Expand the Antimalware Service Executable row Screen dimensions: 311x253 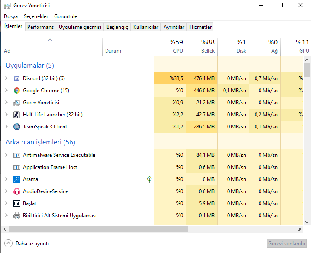coord(6,155)
